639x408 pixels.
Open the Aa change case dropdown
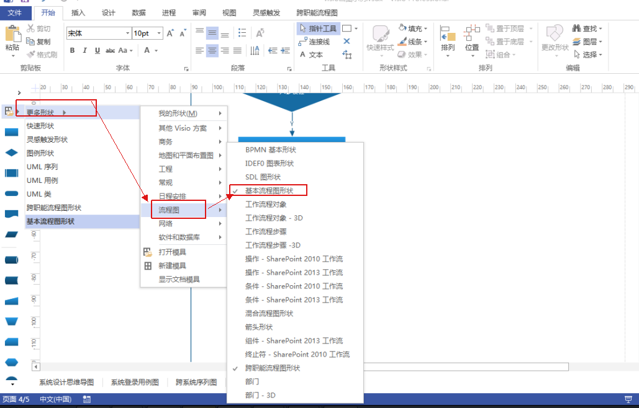(125, 50)
